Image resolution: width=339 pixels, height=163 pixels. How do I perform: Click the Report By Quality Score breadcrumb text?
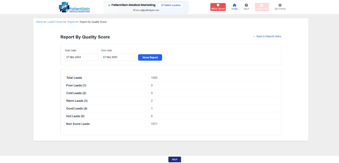pyautogui.click(x=93, y=22)
